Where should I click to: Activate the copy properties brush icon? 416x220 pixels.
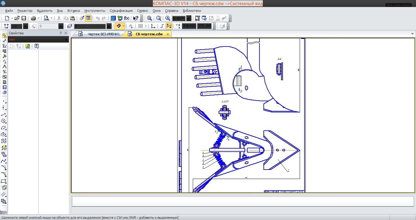pos(82,18)
